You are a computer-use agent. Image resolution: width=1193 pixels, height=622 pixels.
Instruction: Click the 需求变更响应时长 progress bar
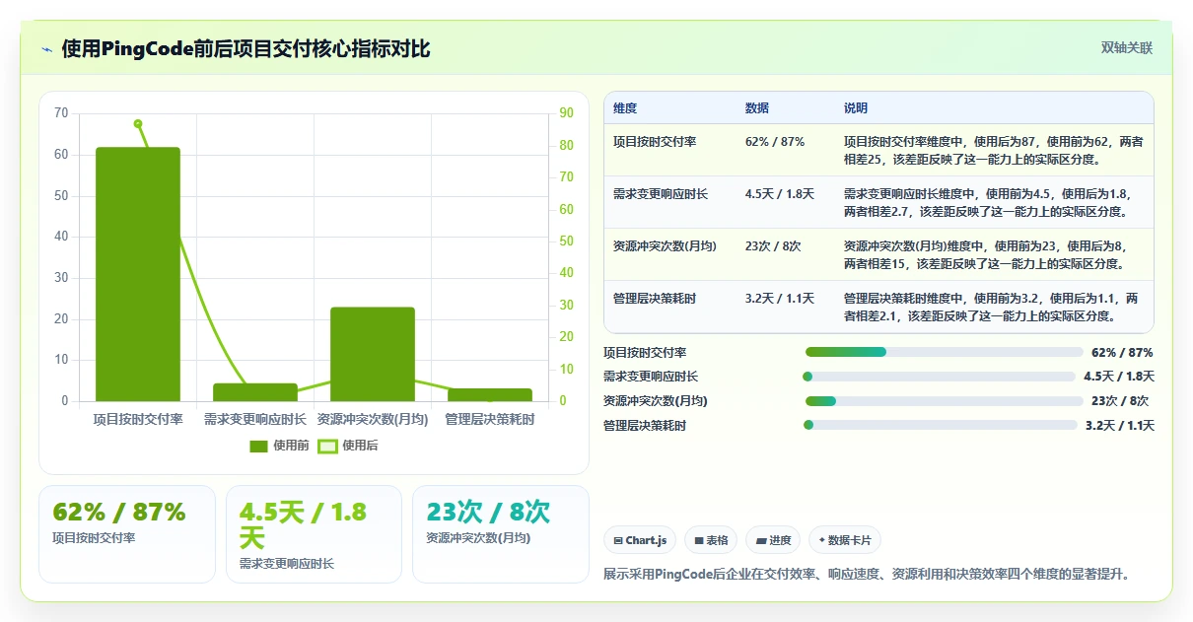939,377
